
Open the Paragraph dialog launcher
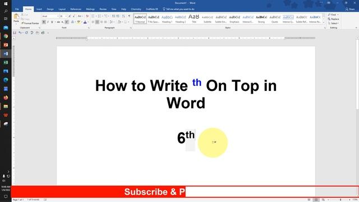click(x=131, y=28)
